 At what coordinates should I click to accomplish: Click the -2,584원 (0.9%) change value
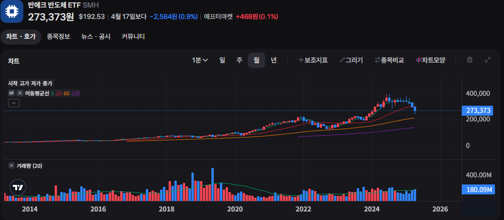173,17
